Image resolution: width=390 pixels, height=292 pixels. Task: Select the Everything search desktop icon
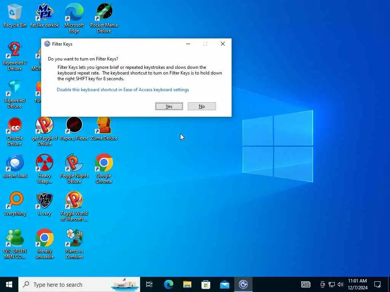coord(15,204)
